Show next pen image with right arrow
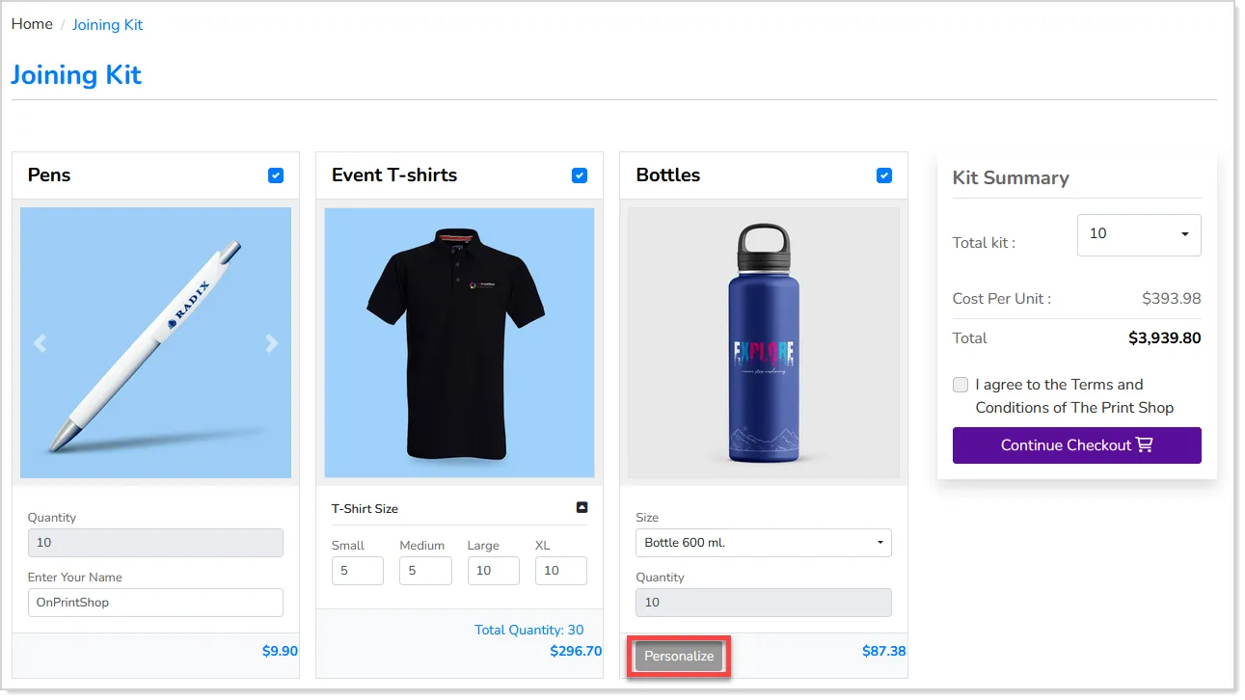 272,343
